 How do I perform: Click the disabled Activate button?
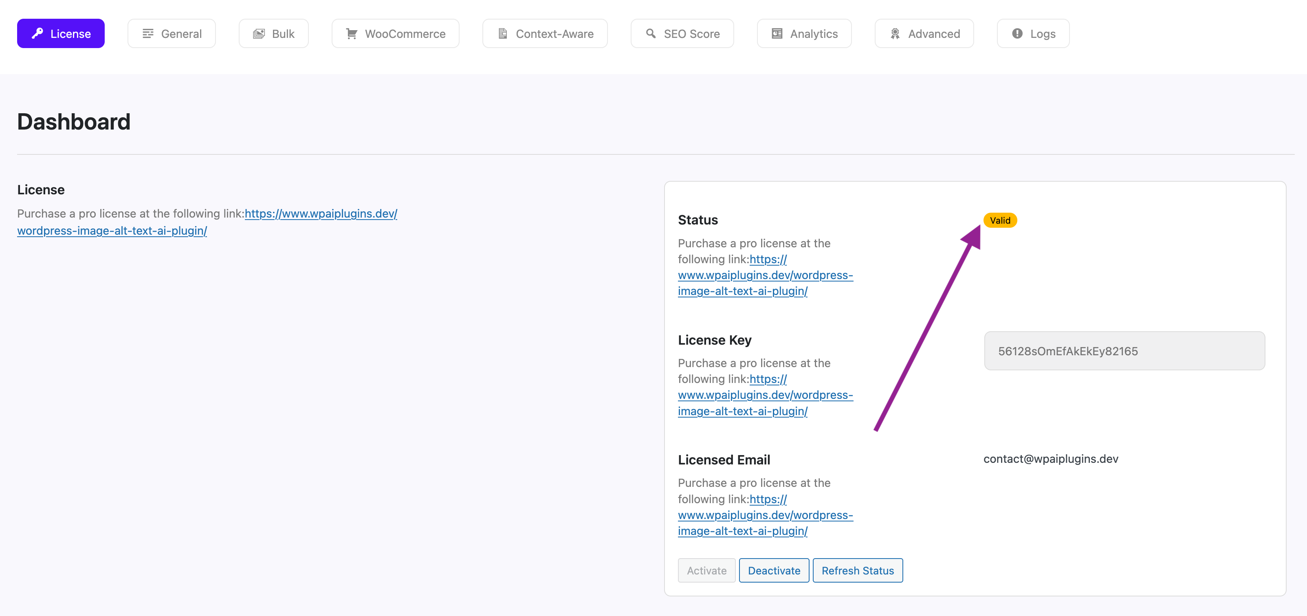pyautogui.click(x=706, y=570)
